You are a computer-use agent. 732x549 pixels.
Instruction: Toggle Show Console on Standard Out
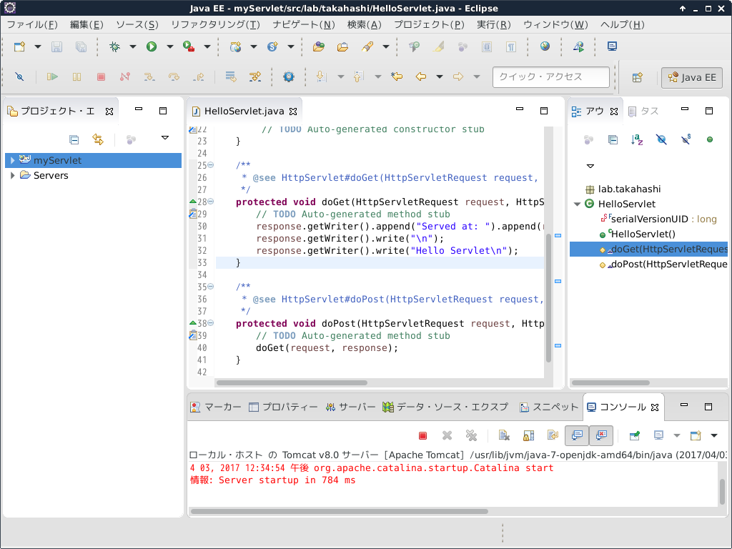point(577,435)
